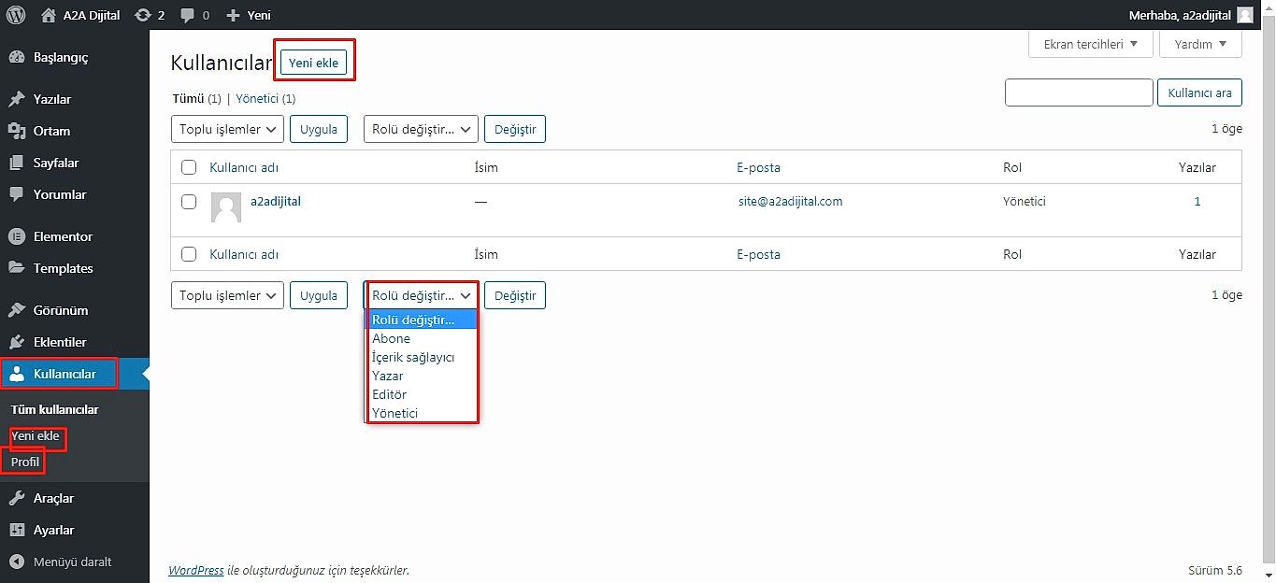This screenshot has height=583, width=1276.
Task: Open the WordPress footer link
Action: click(x=196, y=570)
